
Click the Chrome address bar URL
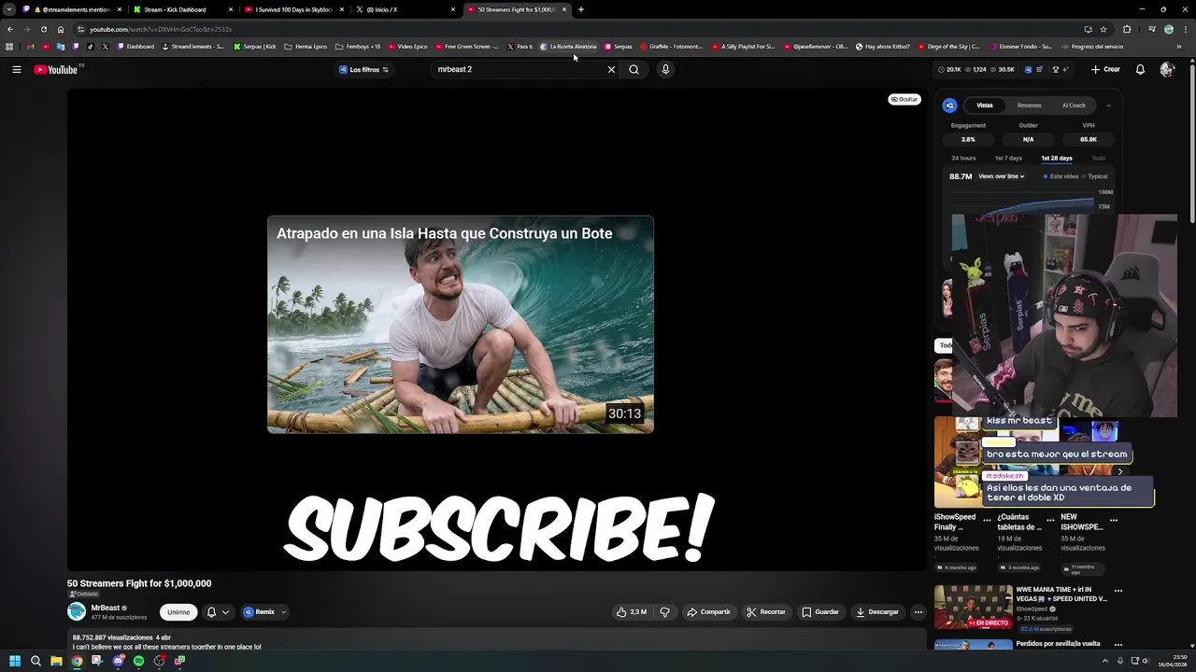click(161, 29)
